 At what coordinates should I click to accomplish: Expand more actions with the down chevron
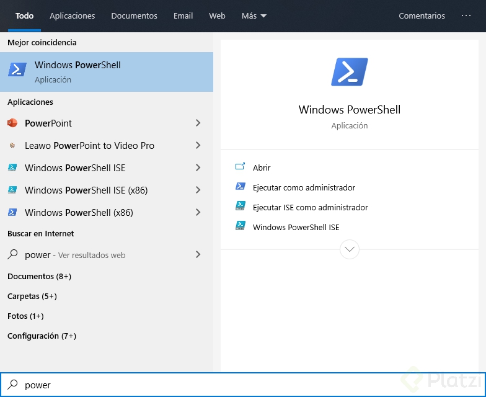click(x=350, y=249)
